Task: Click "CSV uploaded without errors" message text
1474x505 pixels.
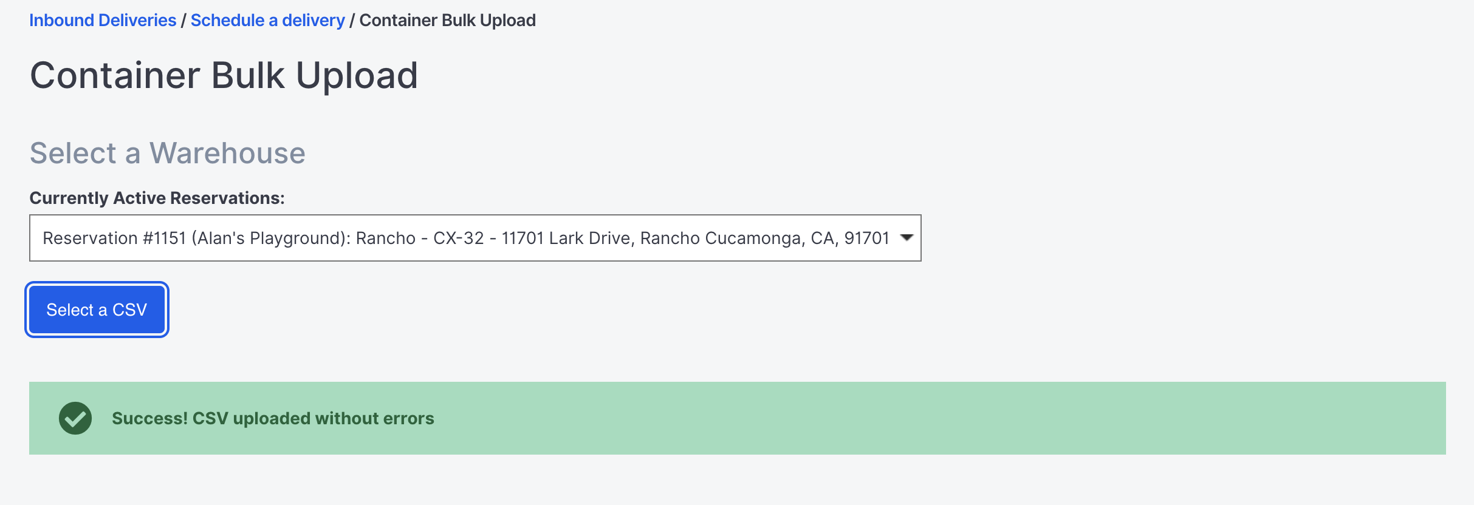Action: point(313,418)
